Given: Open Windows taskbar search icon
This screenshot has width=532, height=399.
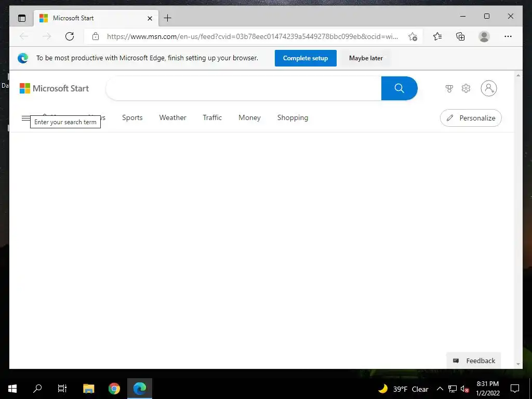Looking at the screenshot, I should point(37,389).
